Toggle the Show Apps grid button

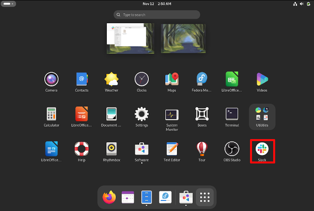[205, 197]
